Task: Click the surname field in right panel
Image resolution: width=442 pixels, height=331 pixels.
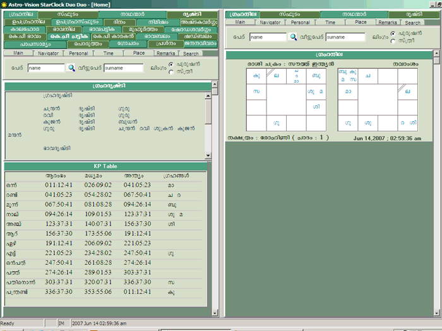Action: coord(345,37)
